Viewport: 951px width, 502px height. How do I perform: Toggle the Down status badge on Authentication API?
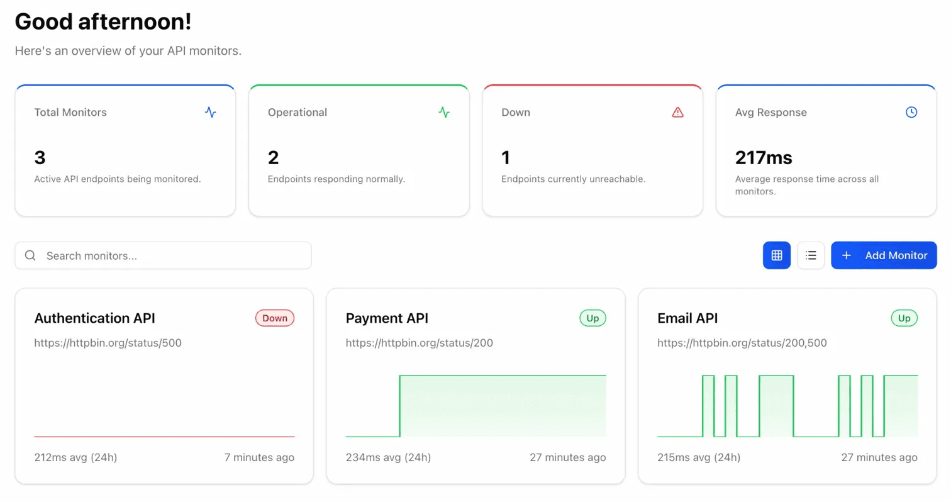(275, 318)
